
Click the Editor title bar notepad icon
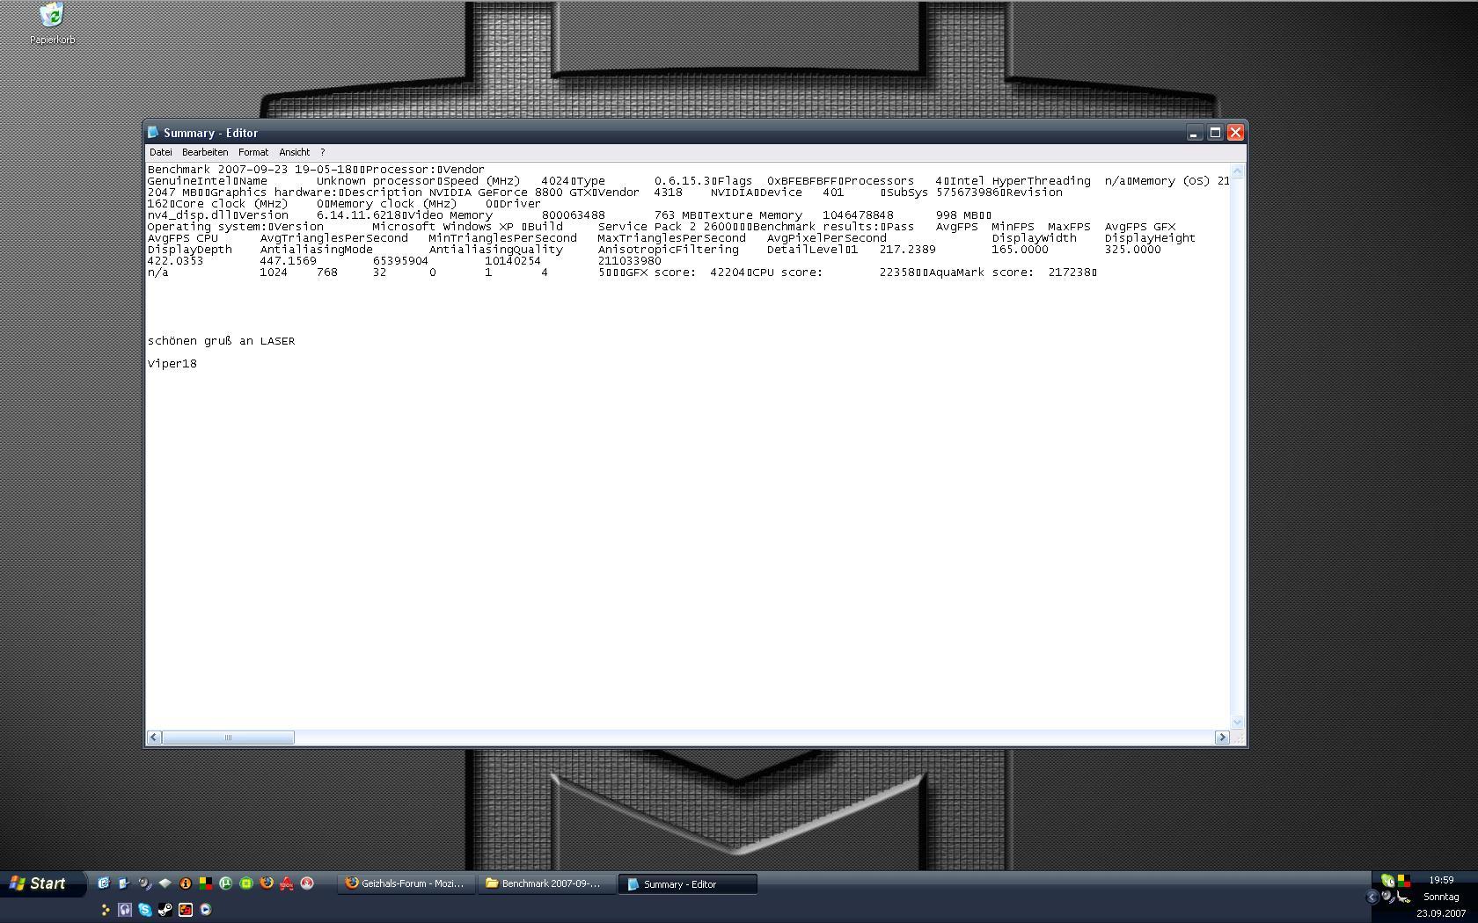[153, 133]
